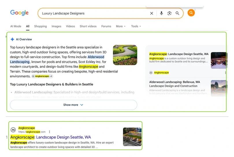Click the https://angkorscape.com URL text
234x157 pixels.
(x=32, y=132)
